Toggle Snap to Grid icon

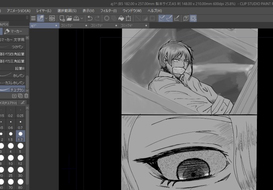[176, 18]
